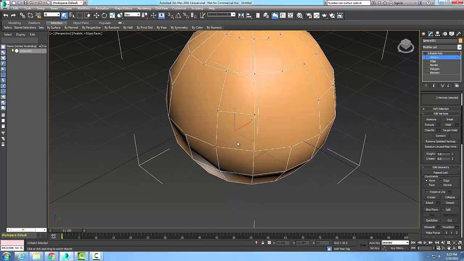Collapse the Edit Vertices rollout
Viewport: 464px width, 261px height.
point(441,114)
